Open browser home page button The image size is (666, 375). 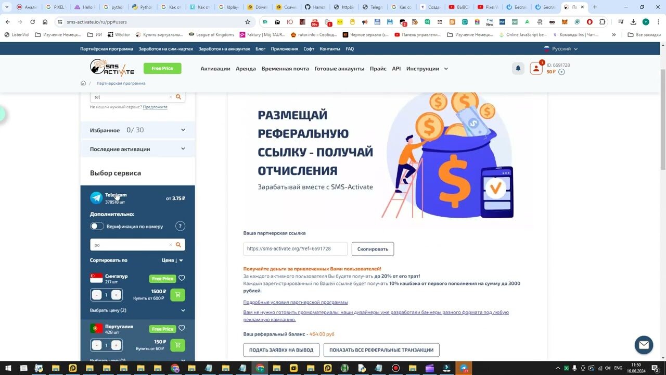[45, 22]
